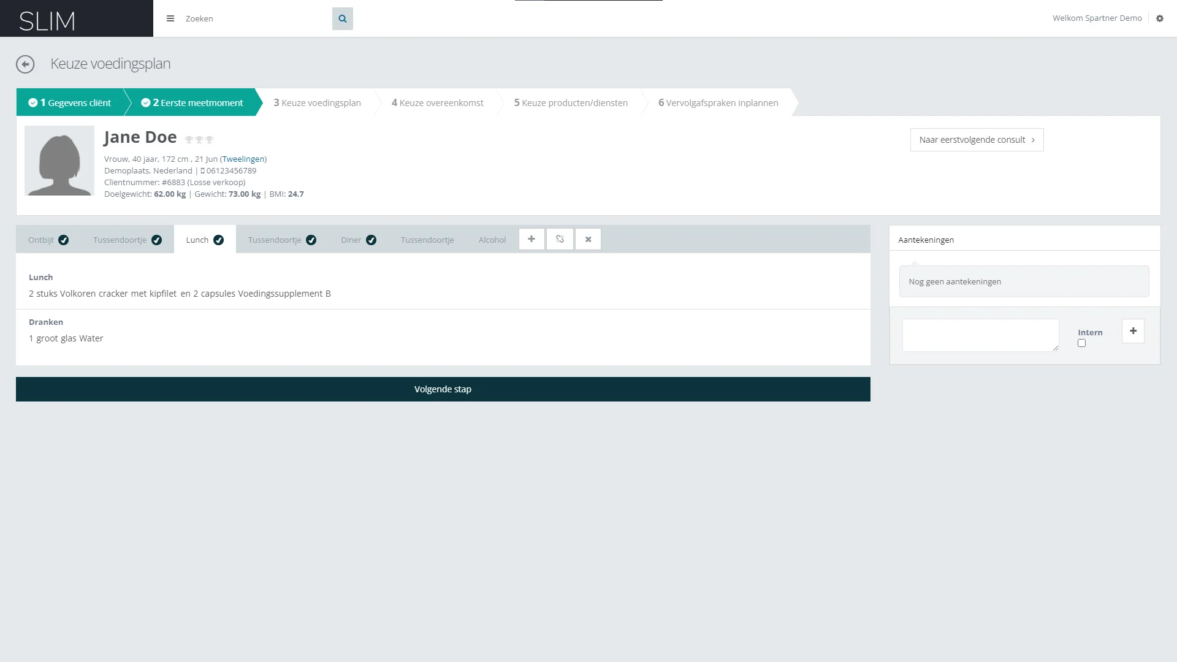Go to step 4 Keuze overeenkomst
1177x662 pixels.
[437, 103]
